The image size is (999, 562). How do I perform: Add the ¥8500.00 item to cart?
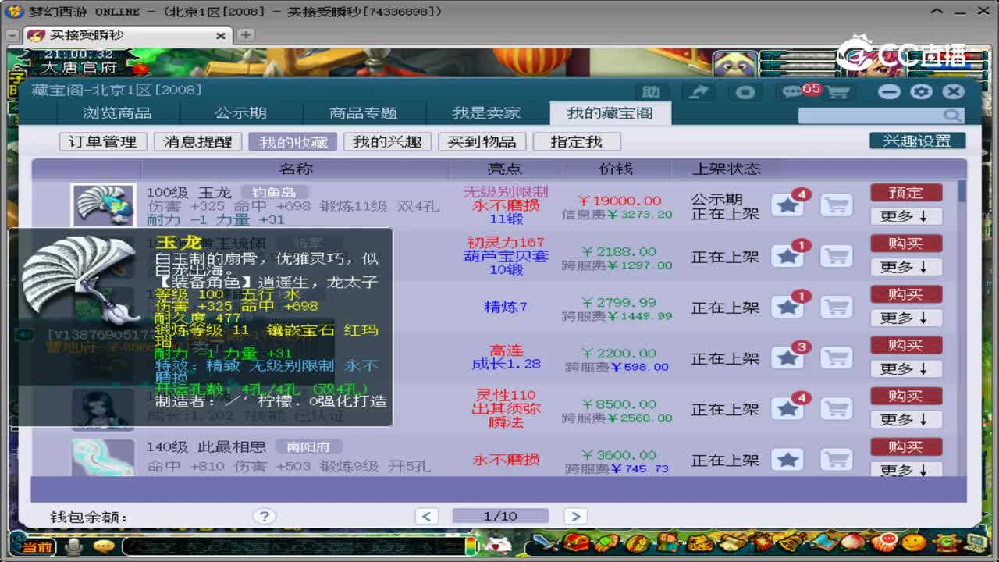tap(836, 408)
